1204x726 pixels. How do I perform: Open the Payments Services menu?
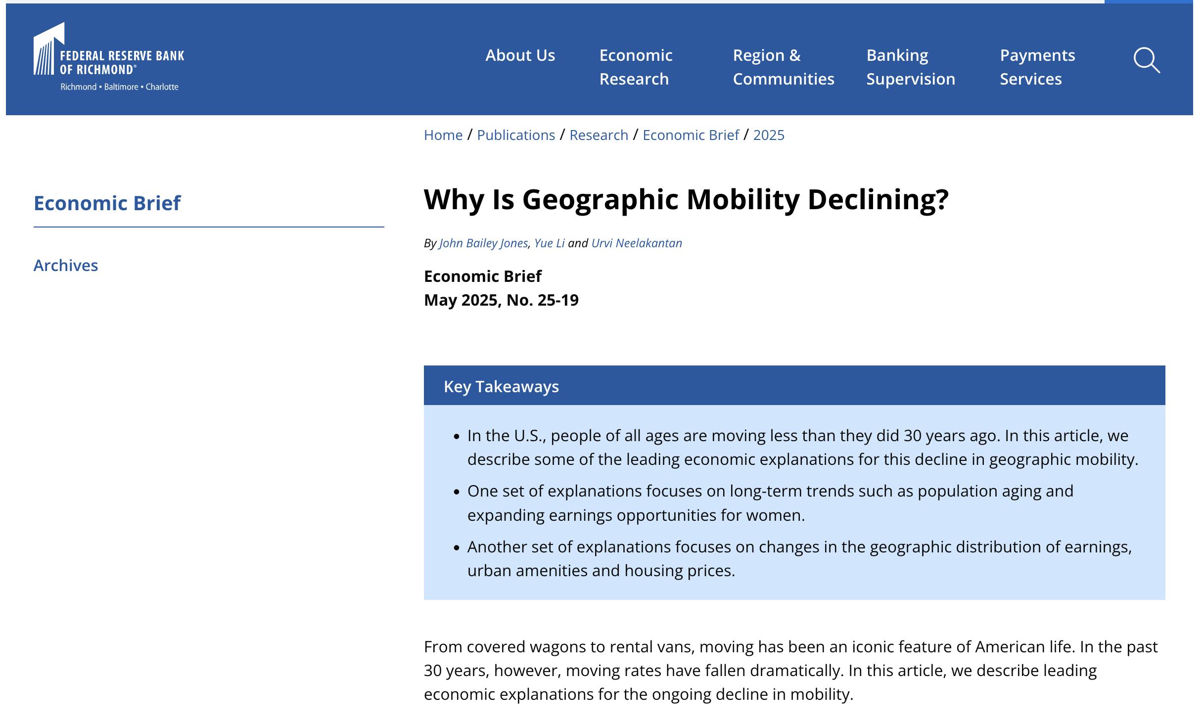[x=1037, y=67]
